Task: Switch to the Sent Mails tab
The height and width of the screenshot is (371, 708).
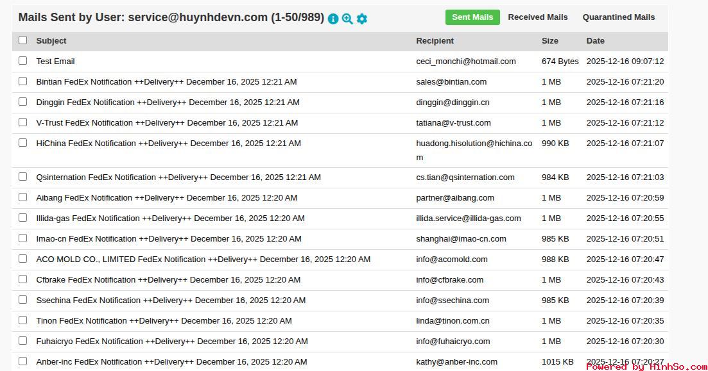Action: pos(472,17)
